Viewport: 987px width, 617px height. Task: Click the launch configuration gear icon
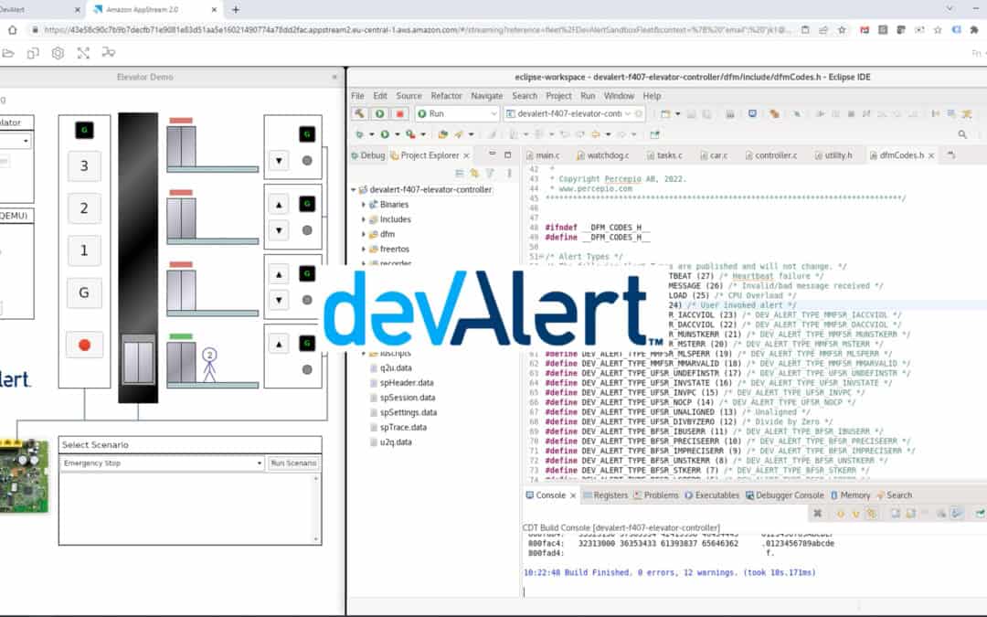[638, 114]
